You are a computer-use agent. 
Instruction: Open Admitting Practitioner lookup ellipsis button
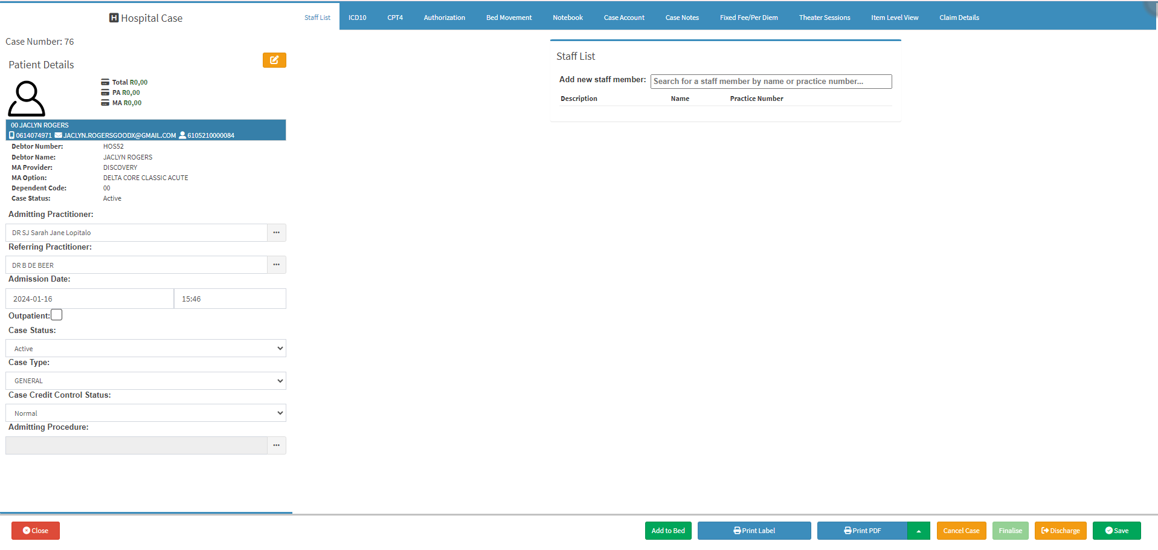(276, 233)
